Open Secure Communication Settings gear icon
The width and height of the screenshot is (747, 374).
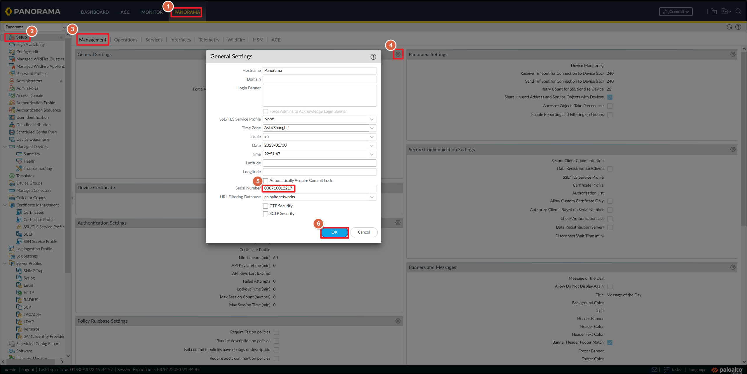[733, 149]
